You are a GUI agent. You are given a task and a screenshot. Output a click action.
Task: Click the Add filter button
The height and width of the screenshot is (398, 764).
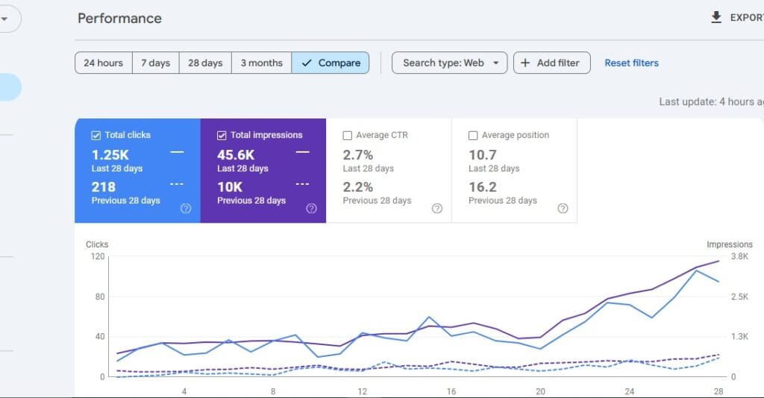[552, 63]
